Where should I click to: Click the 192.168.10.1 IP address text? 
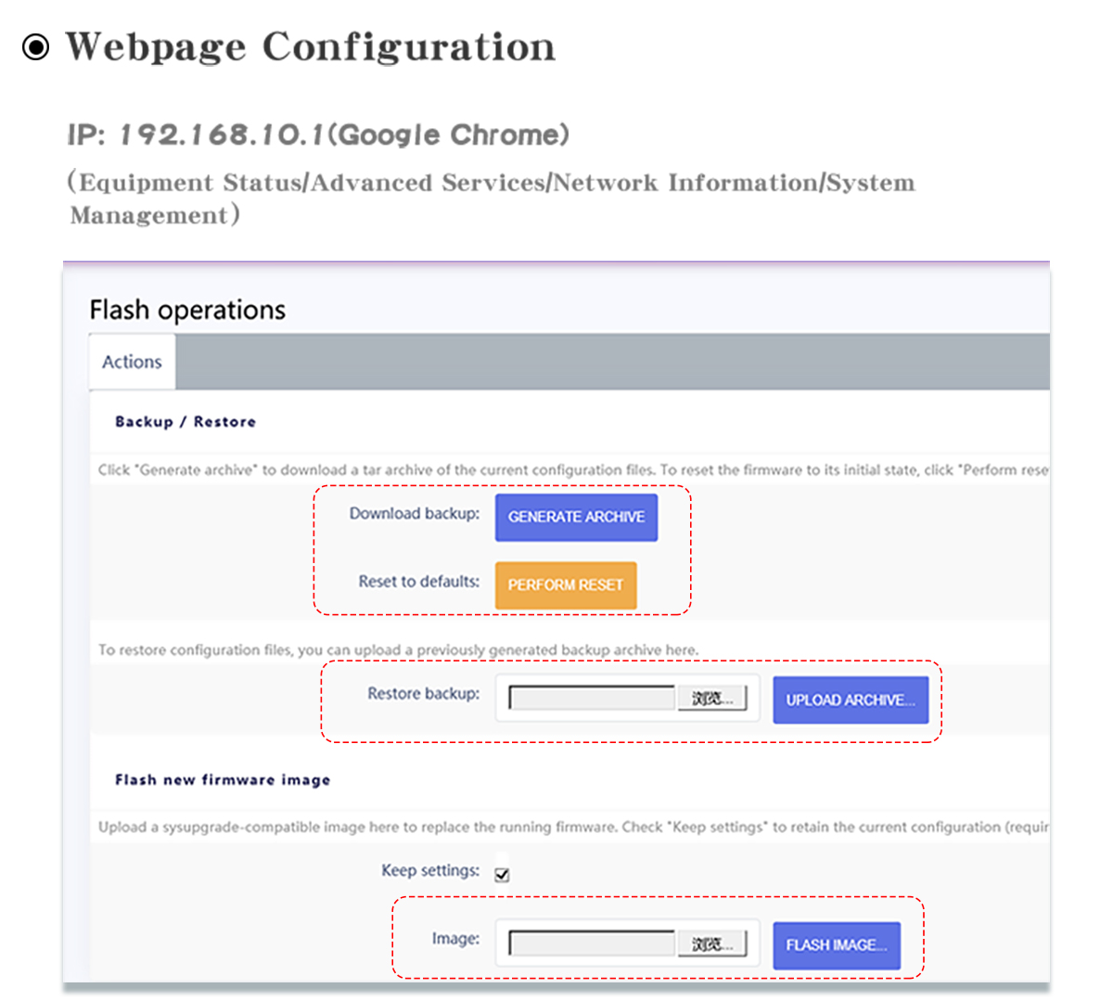point(222,135)
